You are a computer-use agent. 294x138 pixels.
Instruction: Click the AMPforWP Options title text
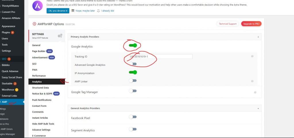(x=51, y=24)
